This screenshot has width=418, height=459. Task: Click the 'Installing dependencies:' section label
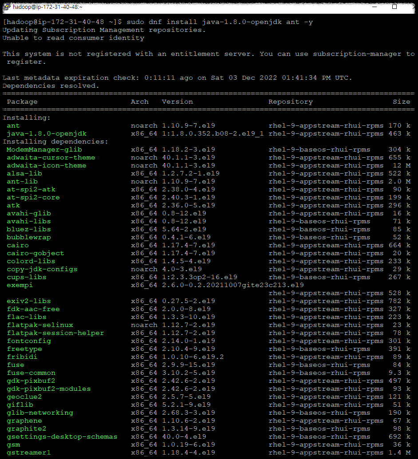[55, 141]
